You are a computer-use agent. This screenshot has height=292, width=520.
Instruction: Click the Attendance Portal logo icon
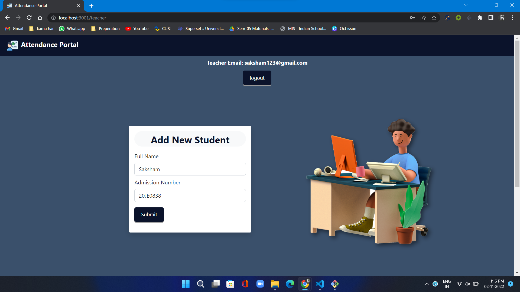[12, 45]
